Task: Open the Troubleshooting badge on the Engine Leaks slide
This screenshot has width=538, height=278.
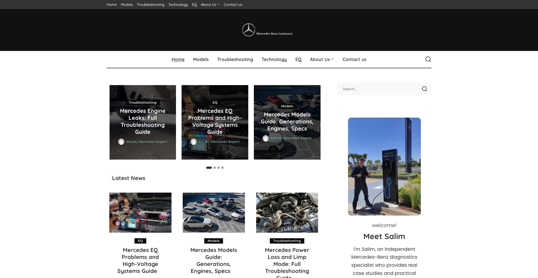Action: click(143, 102)
